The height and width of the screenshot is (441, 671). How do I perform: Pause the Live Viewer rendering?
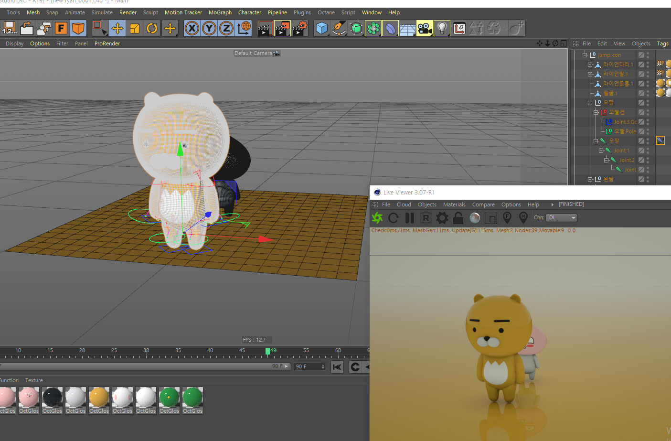click(410, 218)
